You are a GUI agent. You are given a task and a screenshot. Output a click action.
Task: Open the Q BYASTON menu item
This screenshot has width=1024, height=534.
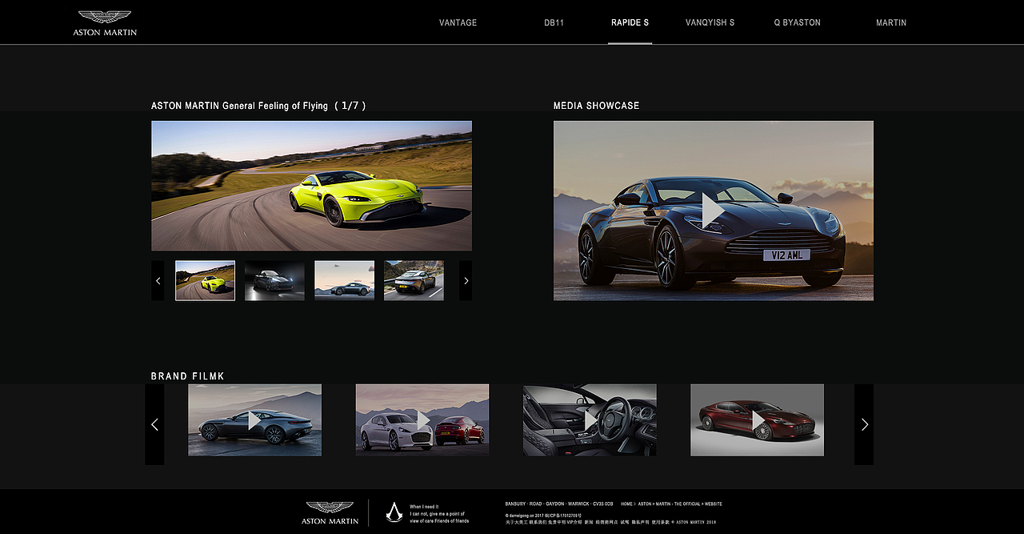click(x=797, y=22)
